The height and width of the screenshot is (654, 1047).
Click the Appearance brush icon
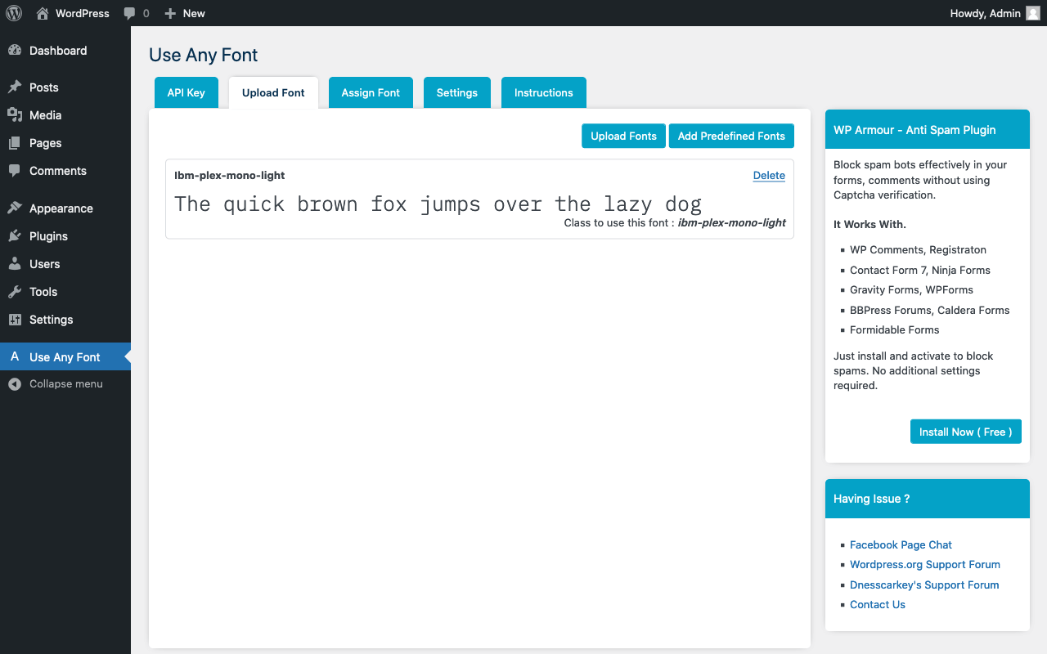[15, 208]
